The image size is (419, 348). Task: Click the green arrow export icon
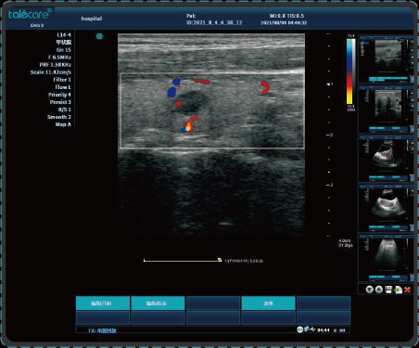(399, 290)
